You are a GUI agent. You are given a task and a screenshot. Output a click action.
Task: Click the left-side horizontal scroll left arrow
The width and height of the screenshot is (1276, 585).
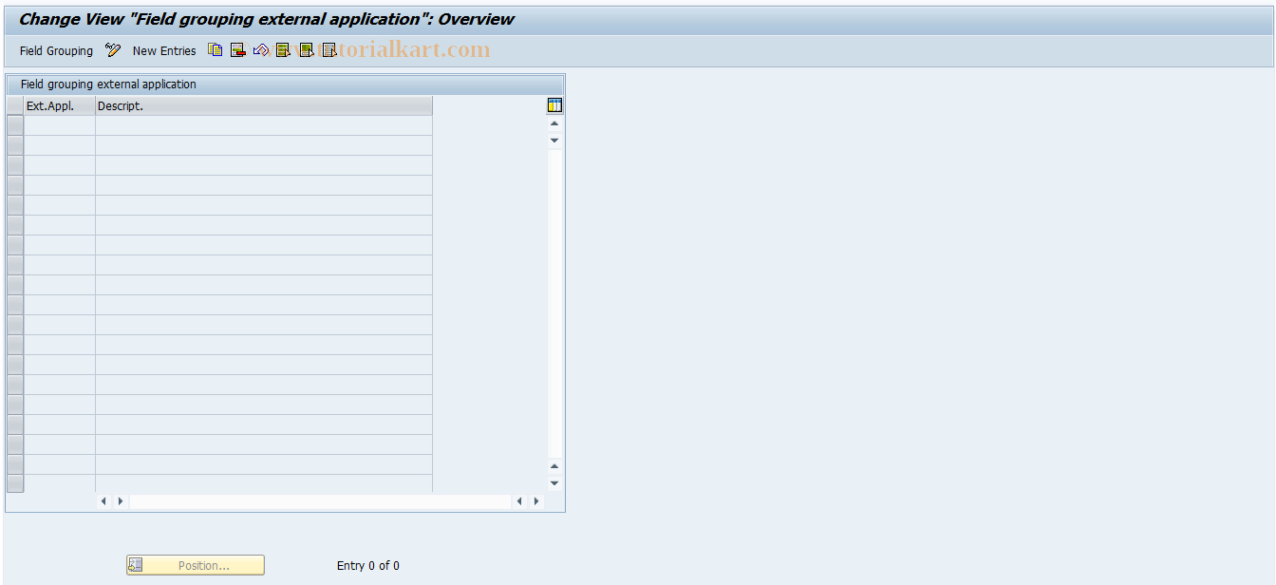[103, 500]
